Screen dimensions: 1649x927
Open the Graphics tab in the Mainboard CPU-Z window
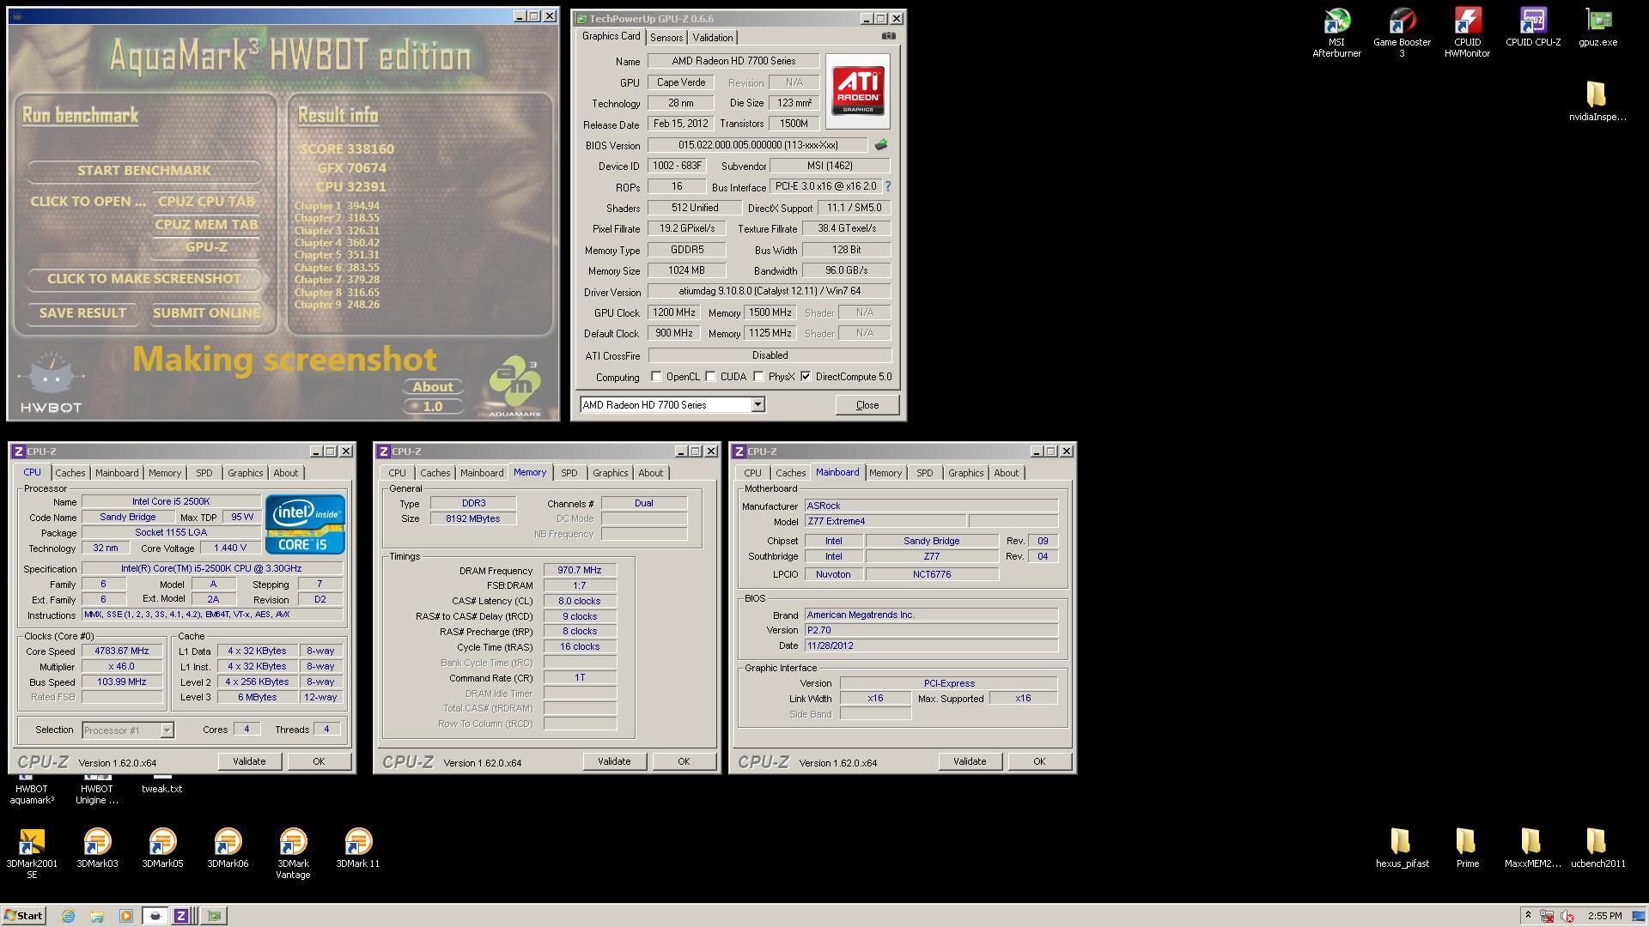965,473
